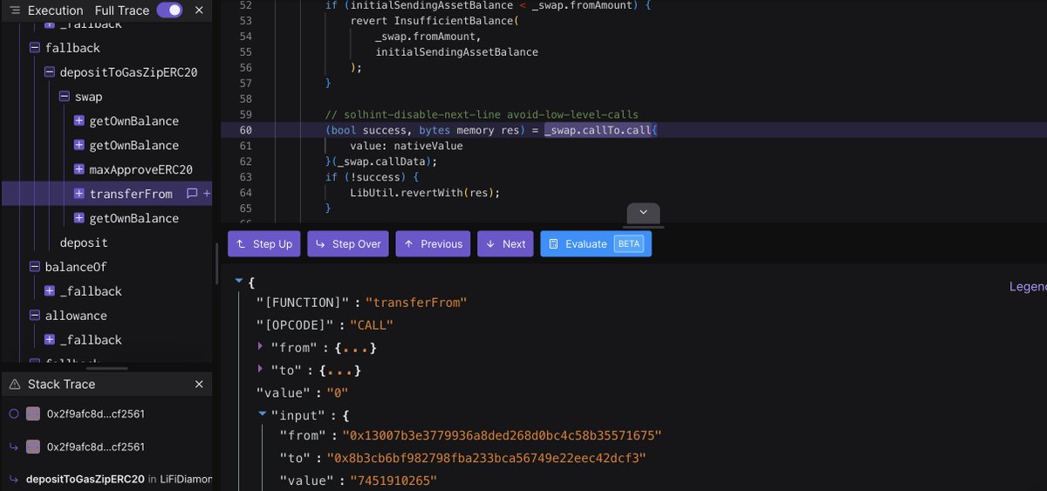Expand the getOwnBalance node directly below transferFrom
1047x491 pixels.
coord(79,218)
